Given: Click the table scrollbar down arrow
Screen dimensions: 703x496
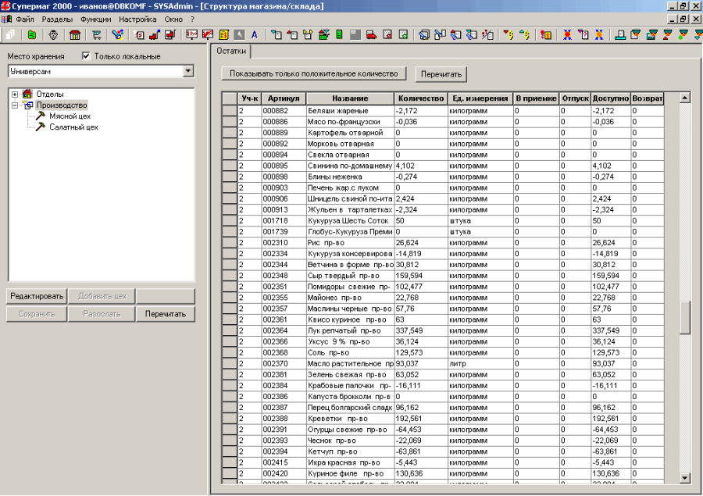Looking at the screenshot, I should (x=684, y=478).
